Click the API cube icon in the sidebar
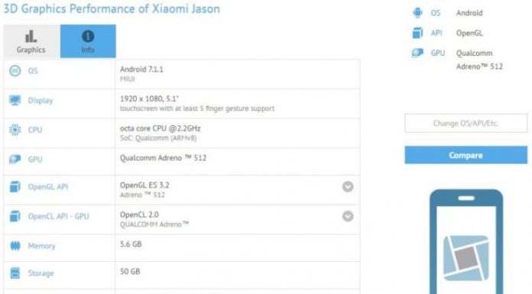The image size is (532, 294). [x=417, y=33]
